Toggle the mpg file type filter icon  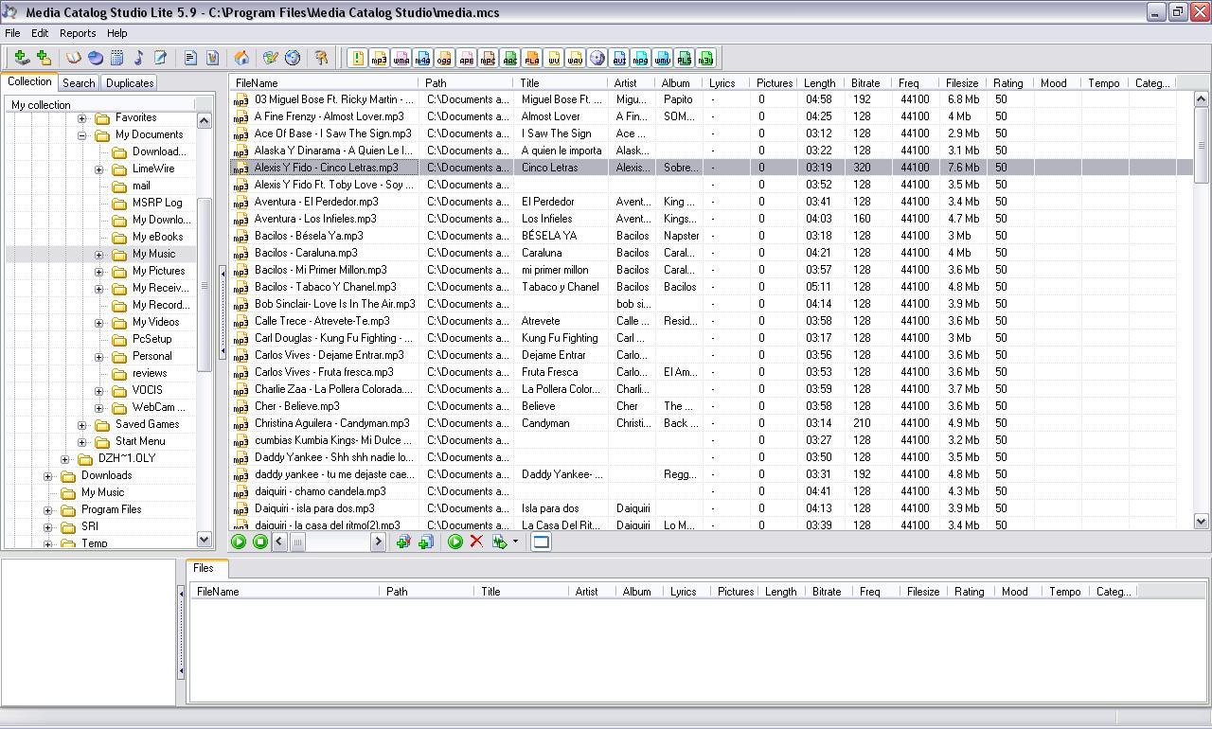coord(640,59)
